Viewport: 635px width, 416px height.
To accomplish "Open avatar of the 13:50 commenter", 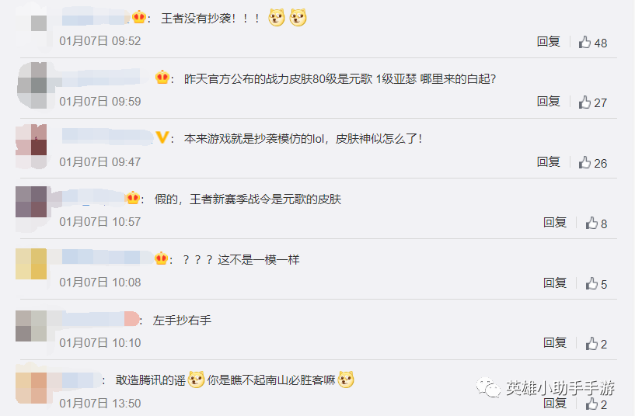I will click(31, 387).
